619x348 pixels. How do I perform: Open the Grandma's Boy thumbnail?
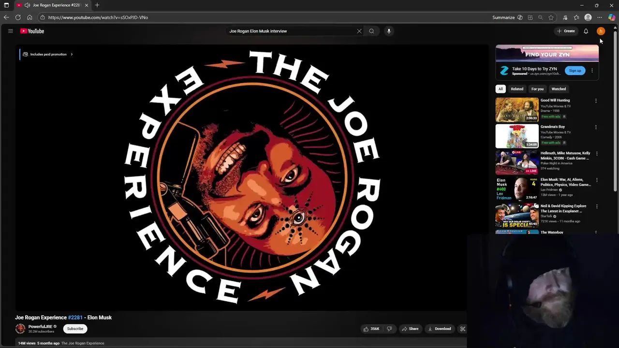click(517, 136)
